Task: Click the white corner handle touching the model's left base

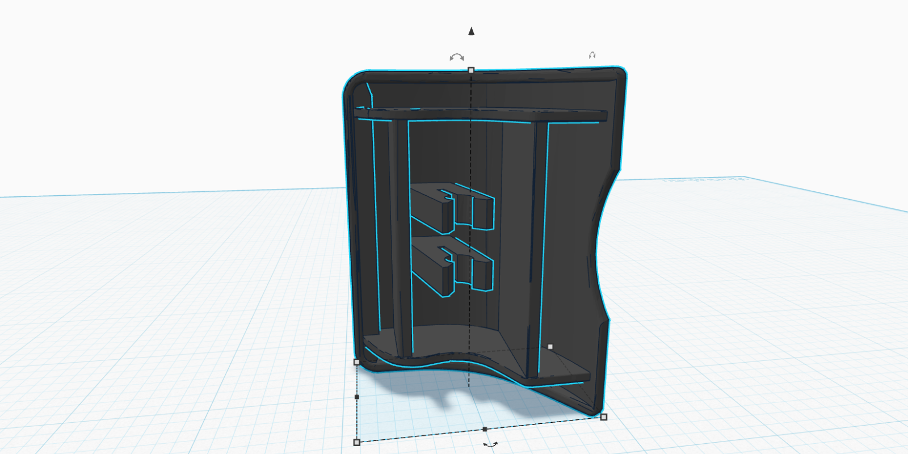Action: [x=356, y=361]
